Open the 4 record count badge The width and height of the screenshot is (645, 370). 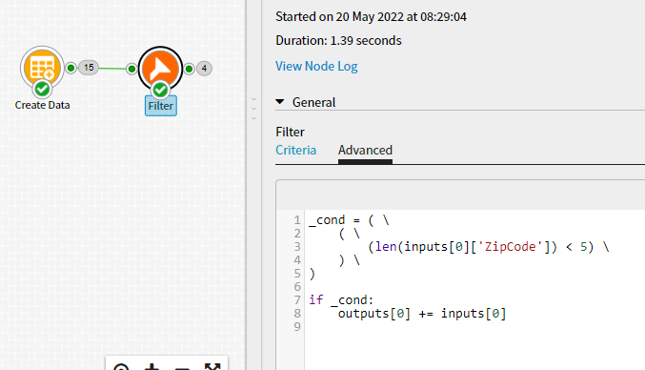(204, 69)
